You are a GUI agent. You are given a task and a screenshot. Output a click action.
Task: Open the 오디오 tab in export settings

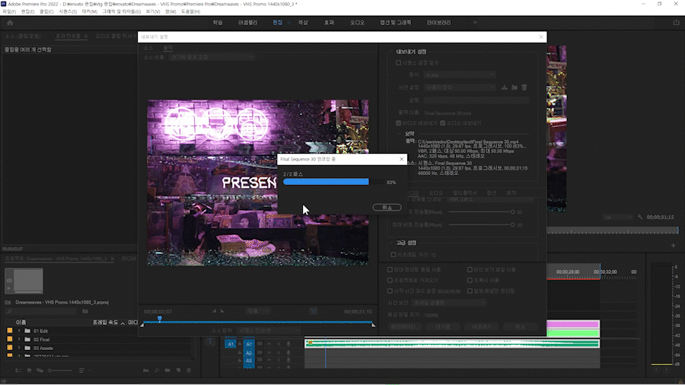coord(435,192)
